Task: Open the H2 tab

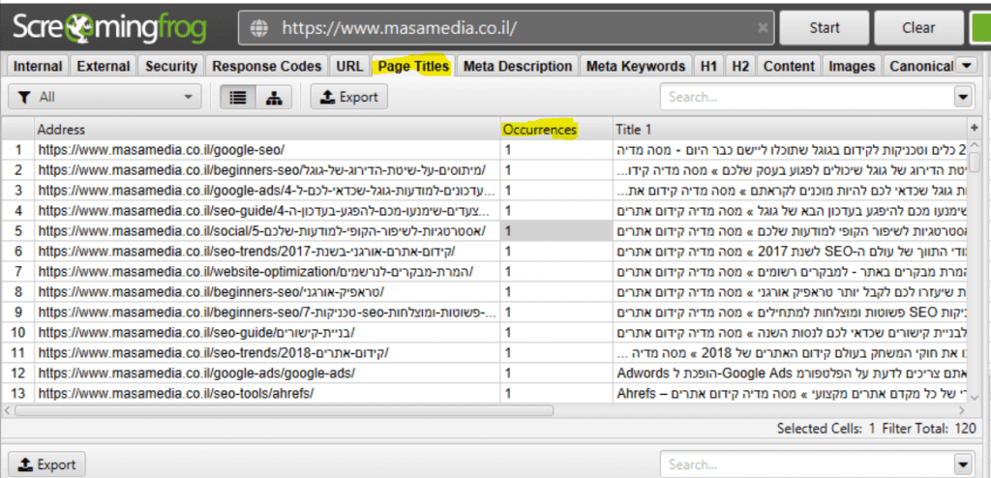Action: [x=740, y=67]
